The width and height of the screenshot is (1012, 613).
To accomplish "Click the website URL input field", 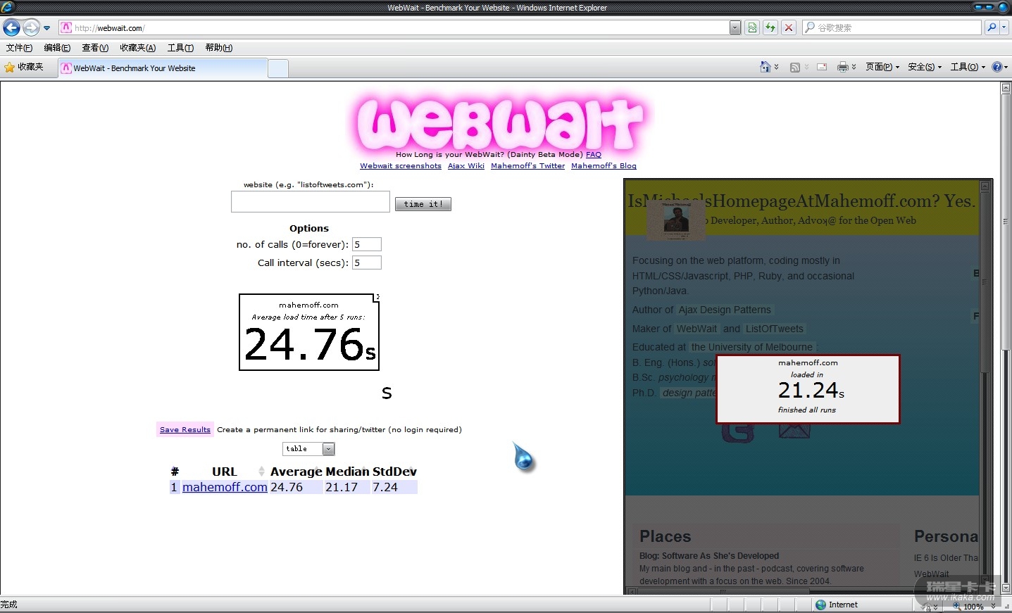I will click(311, 202).
